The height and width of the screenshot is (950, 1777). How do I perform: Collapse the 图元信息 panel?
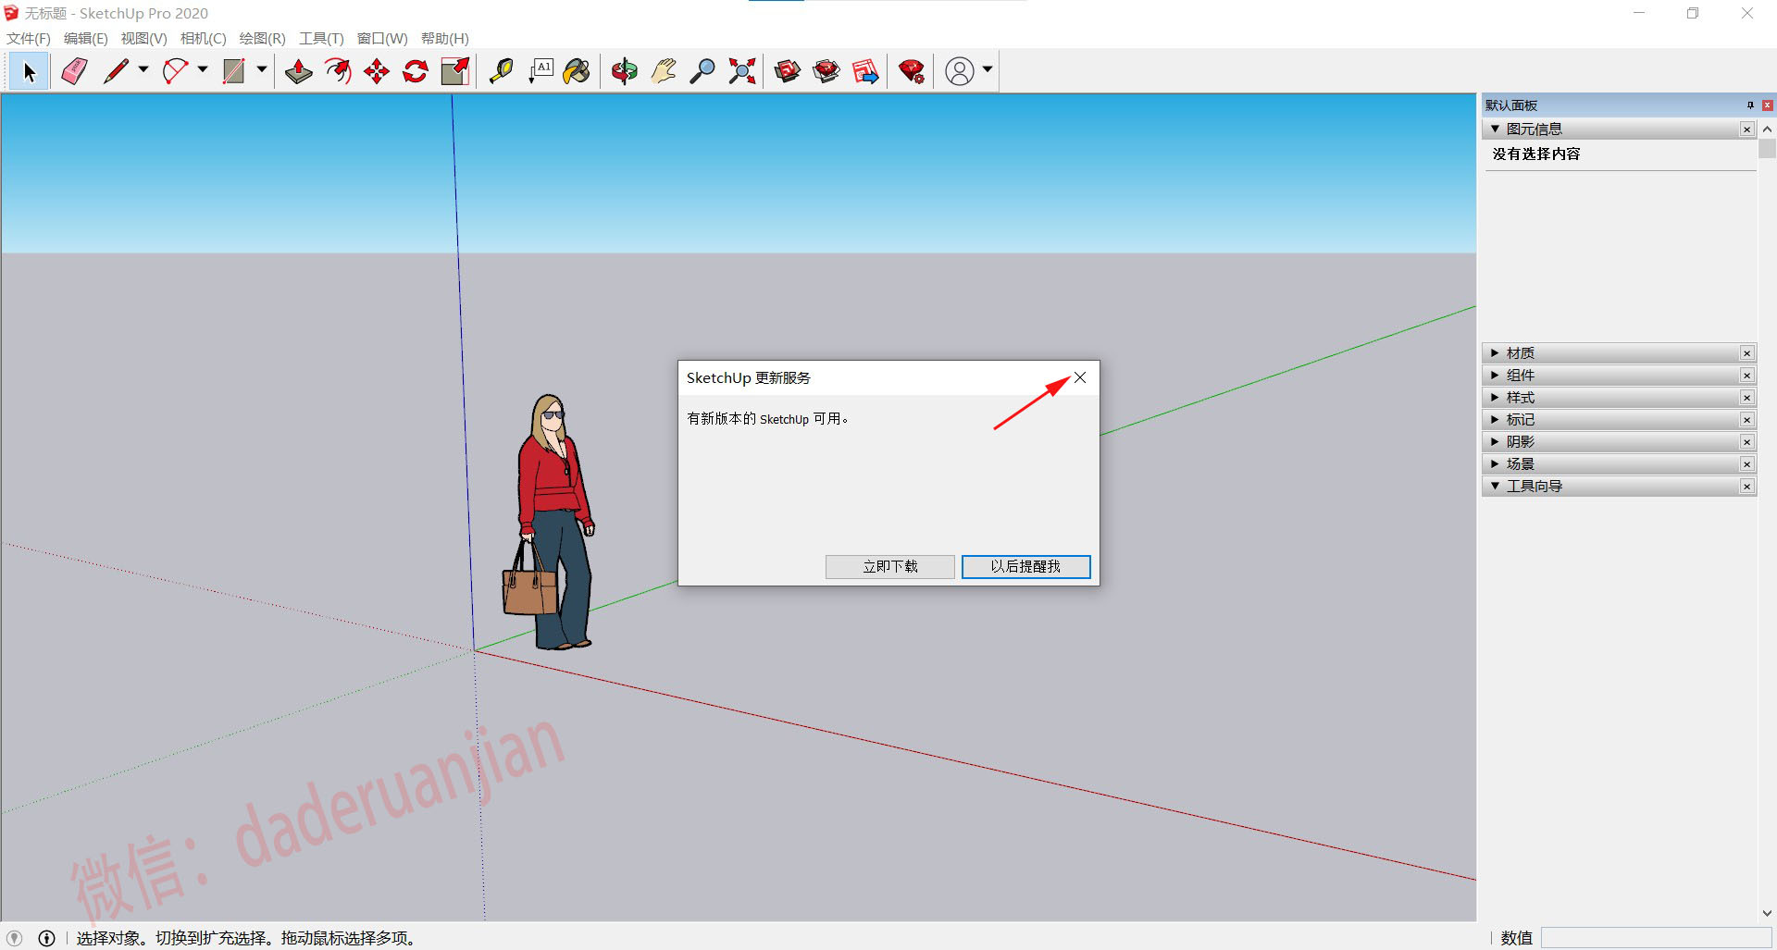1495,130
